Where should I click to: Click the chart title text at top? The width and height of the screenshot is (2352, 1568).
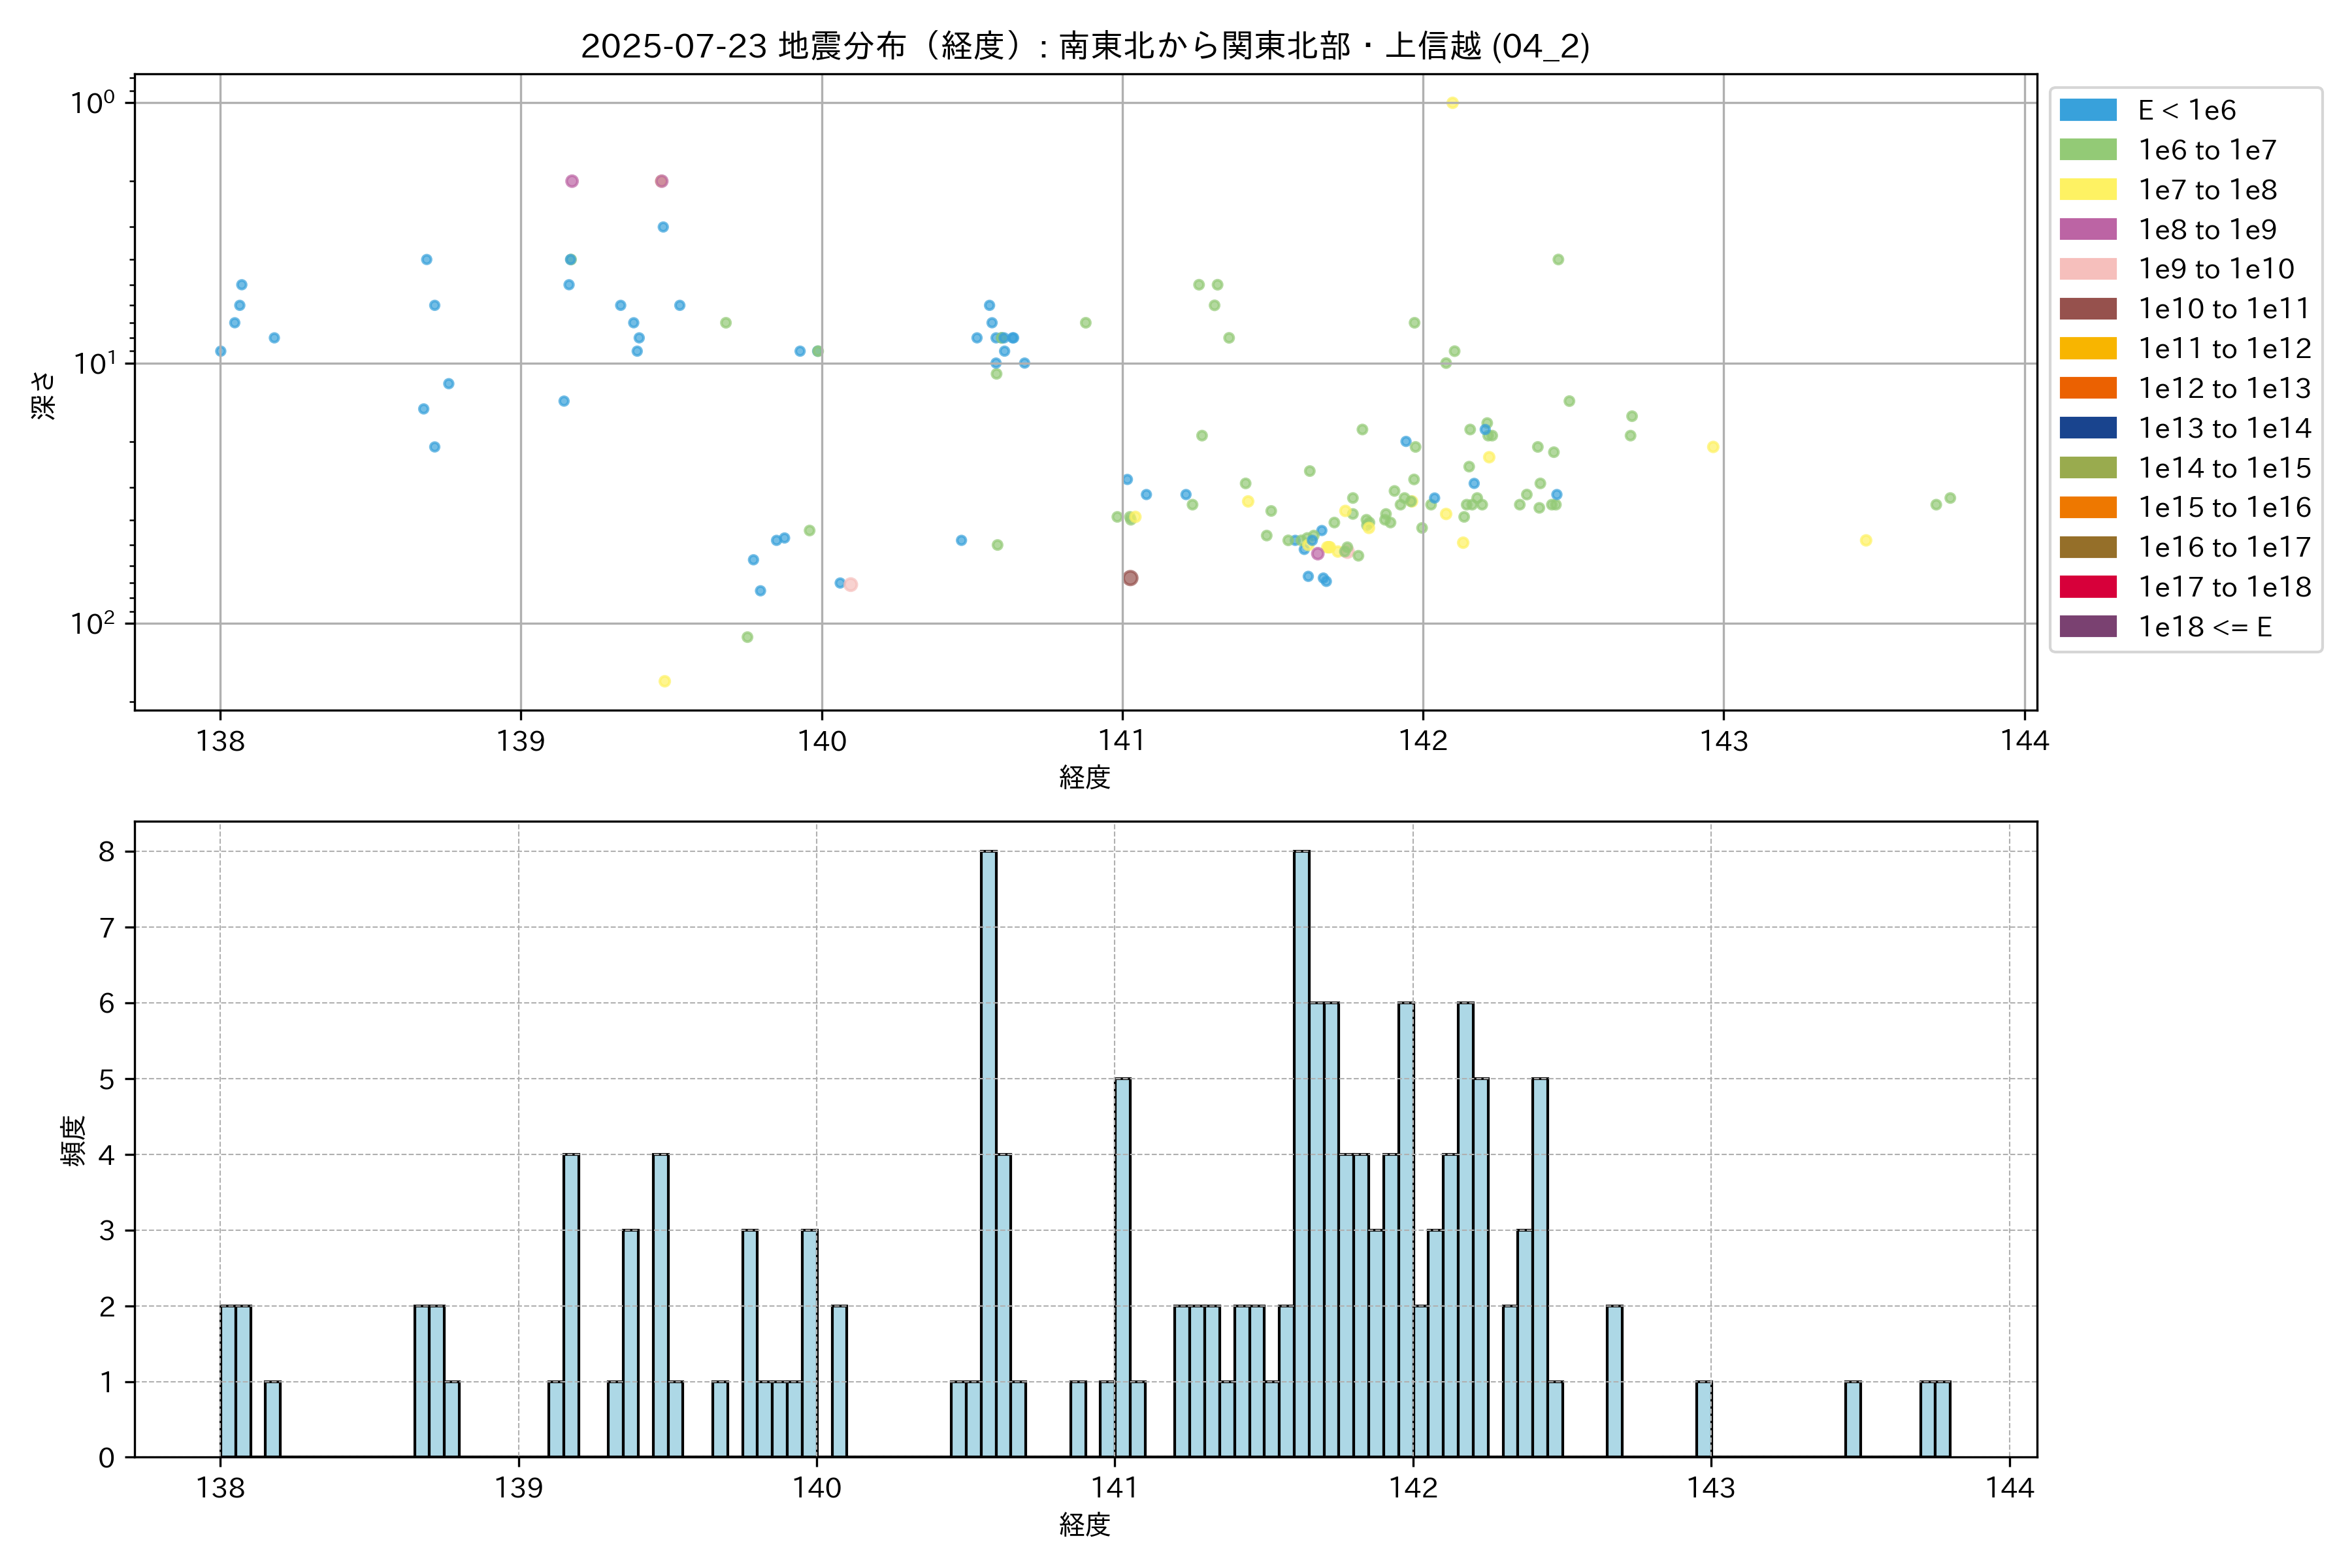pos(1085,46)
